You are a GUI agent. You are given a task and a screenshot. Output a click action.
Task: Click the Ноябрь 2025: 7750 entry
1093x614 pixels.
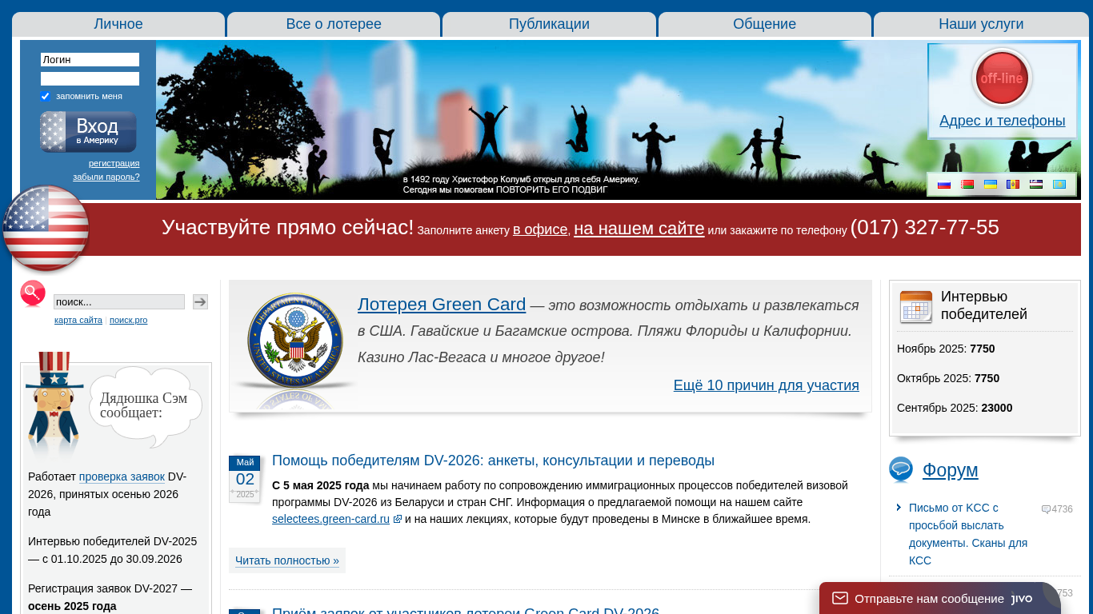pyautogui.click(x=946, y=349)
